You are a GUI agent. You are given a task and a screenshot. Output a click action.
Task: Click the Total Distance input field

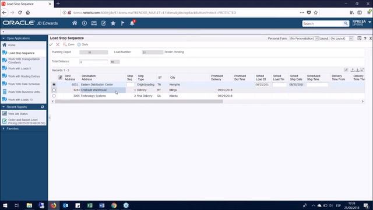93,62
